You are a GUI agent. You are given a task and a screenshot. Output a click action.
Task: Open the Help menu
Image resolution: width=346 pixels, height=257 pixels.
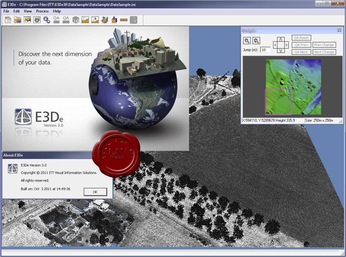point(57,11)
